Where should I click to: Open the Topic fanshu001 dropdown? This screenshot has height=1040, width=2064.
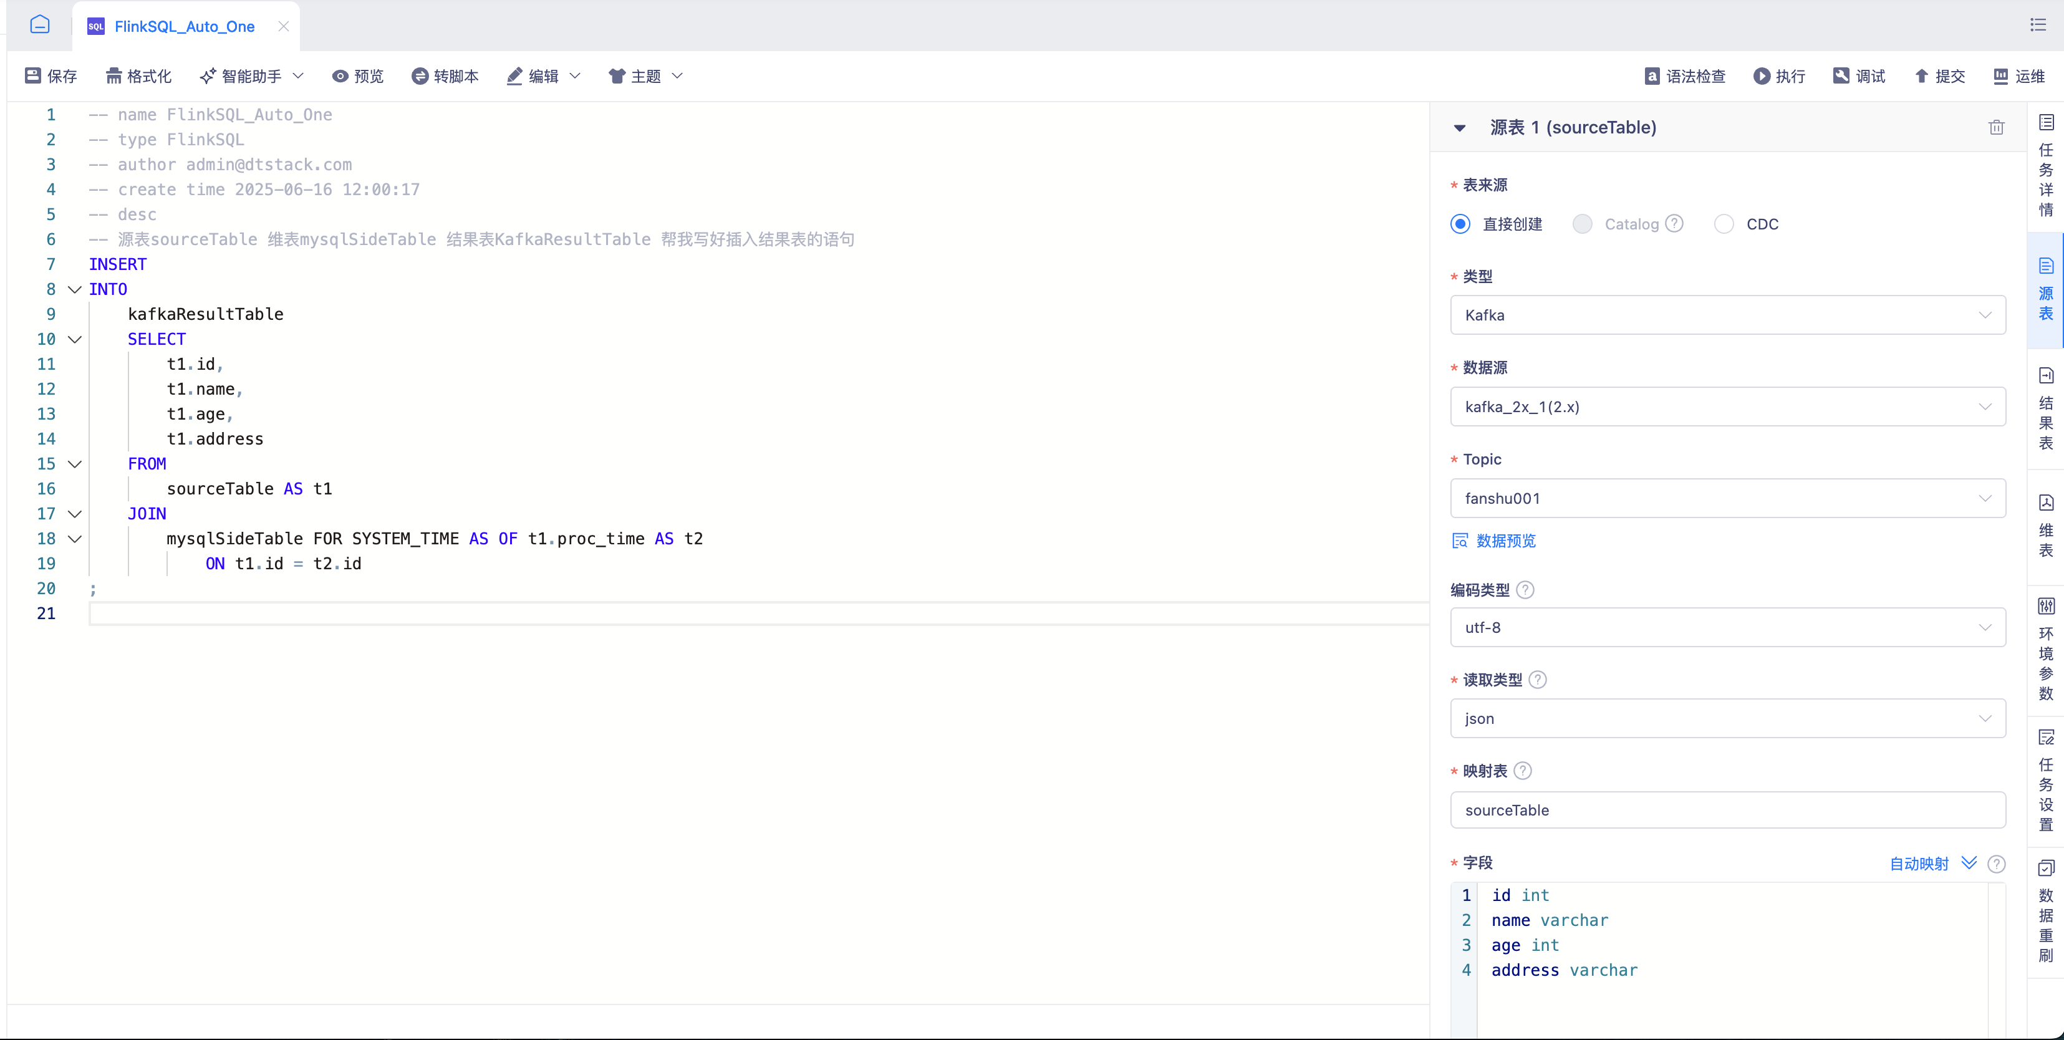coord(1727,498)
